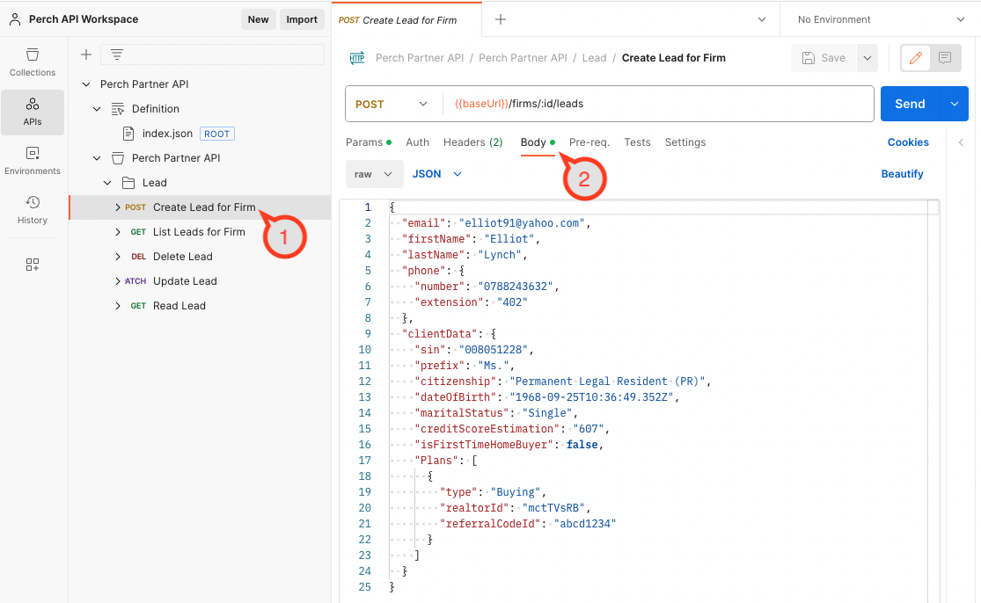Image resolution: width=981 pixels, height=603 pixels.
Task: Switch to the Pre-req. tab
Action: 589,142
